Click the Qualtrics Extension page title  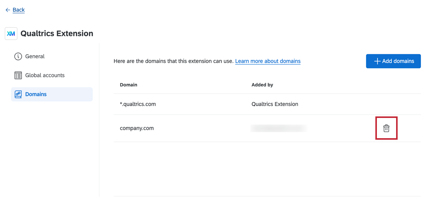57,33
